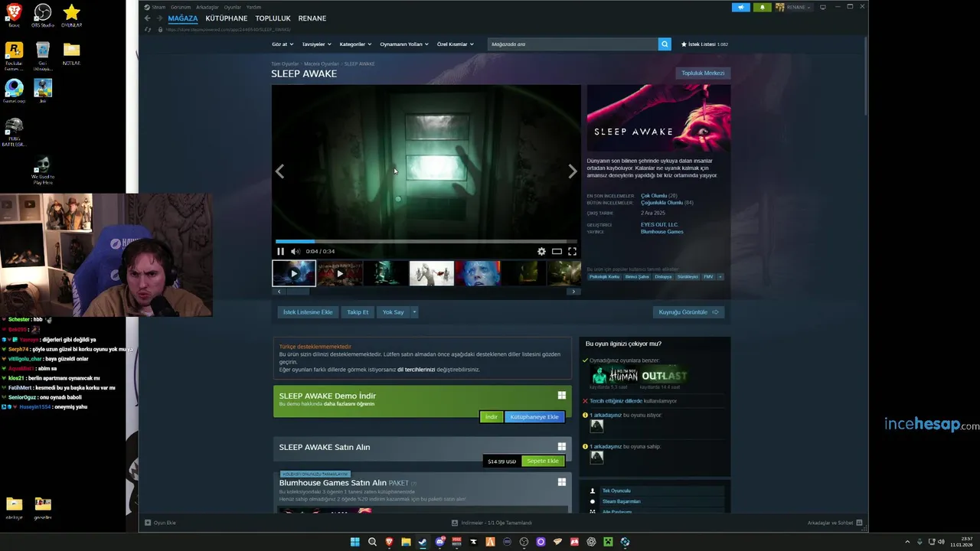The height and width of the screenshot is (551, 980).
Task: Open the Arkadaşlar menu
Action: point(207,7)
